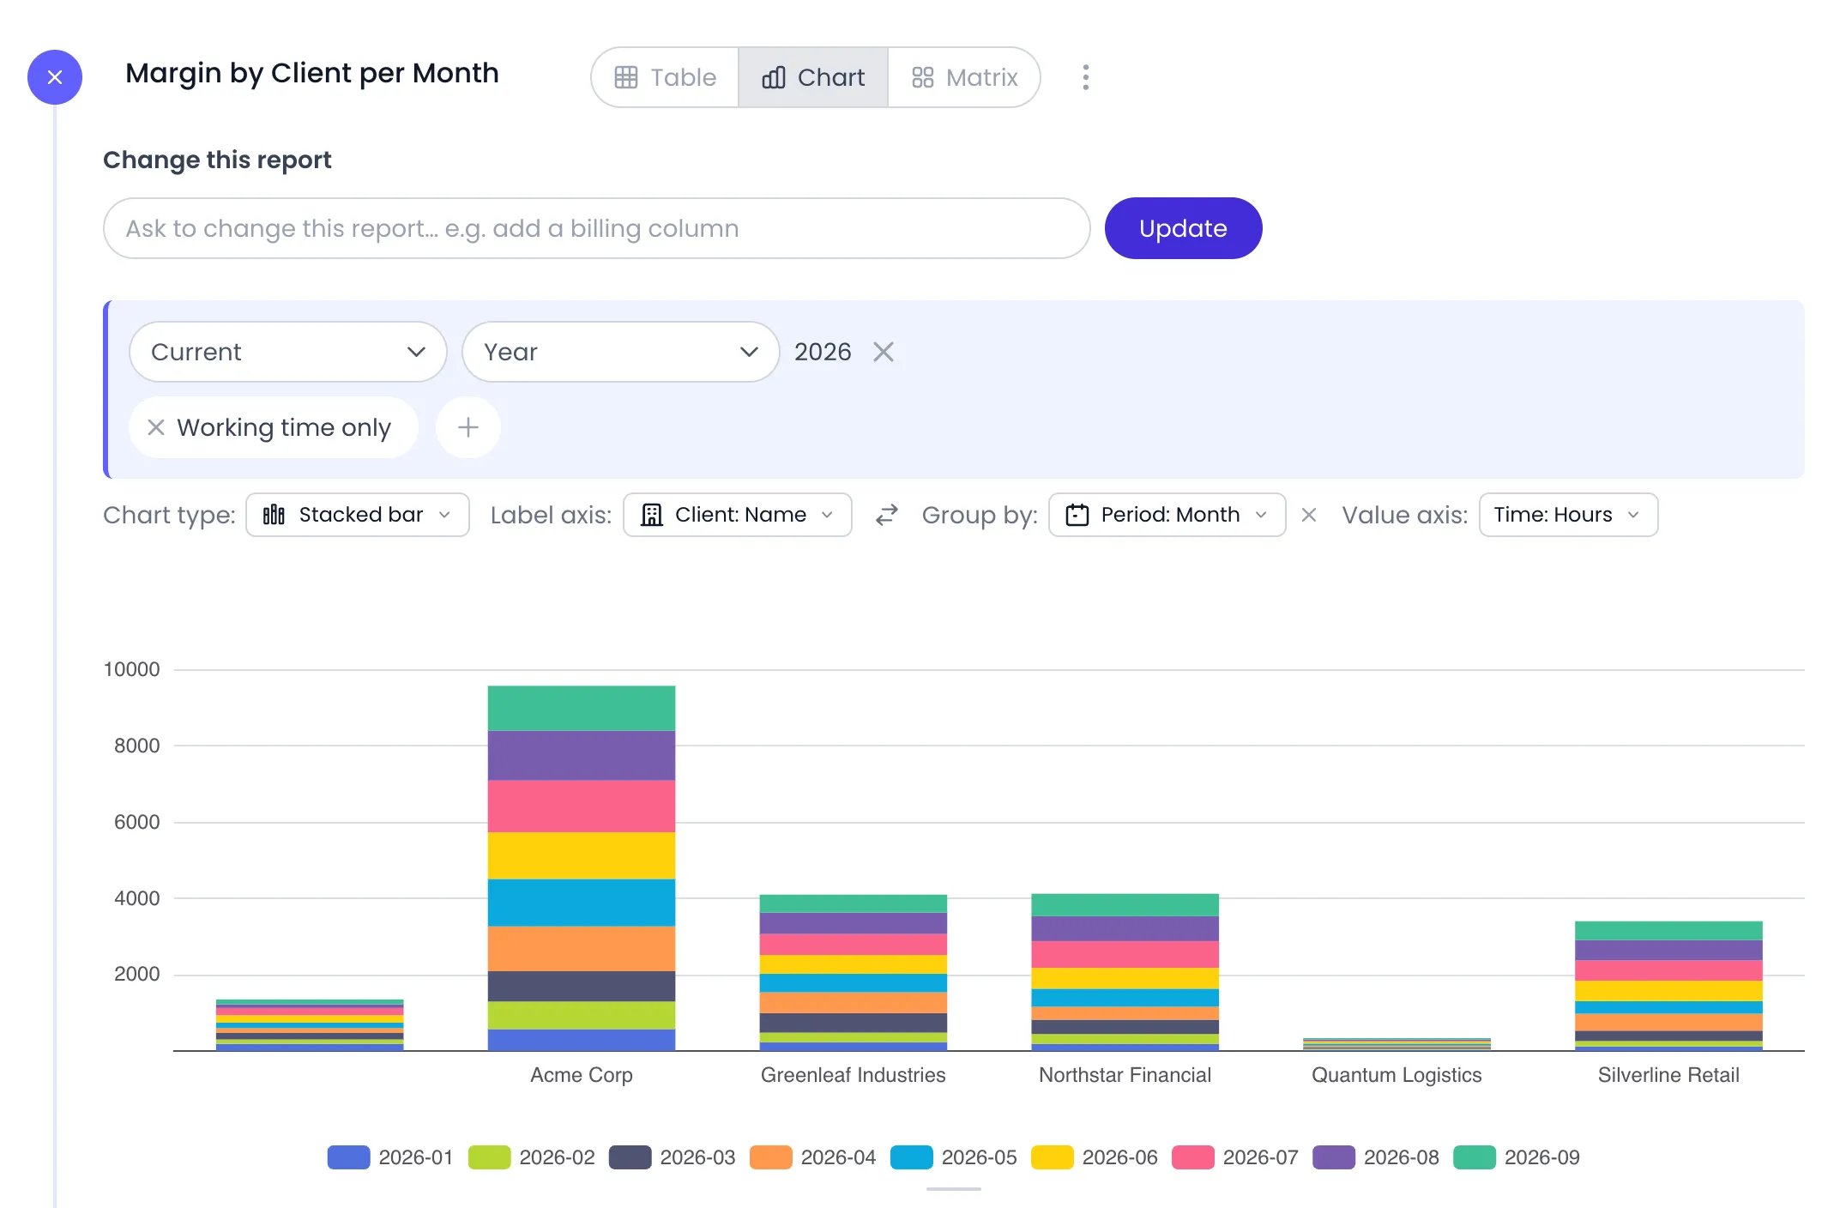Image resolution: width=1846 pixels, height=1208 pixels.
Task: Click the Northstar Financial stacked bar
Action: (x=1125, y=972)
